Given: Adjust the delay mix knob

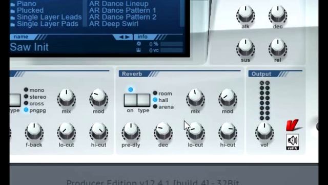Looking at the screenshot, I should pos(66,98).
